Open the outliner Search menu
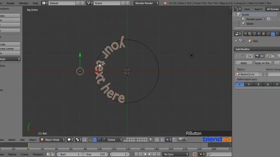This screenshot has height=157, width=280. (x=258, y=9)
